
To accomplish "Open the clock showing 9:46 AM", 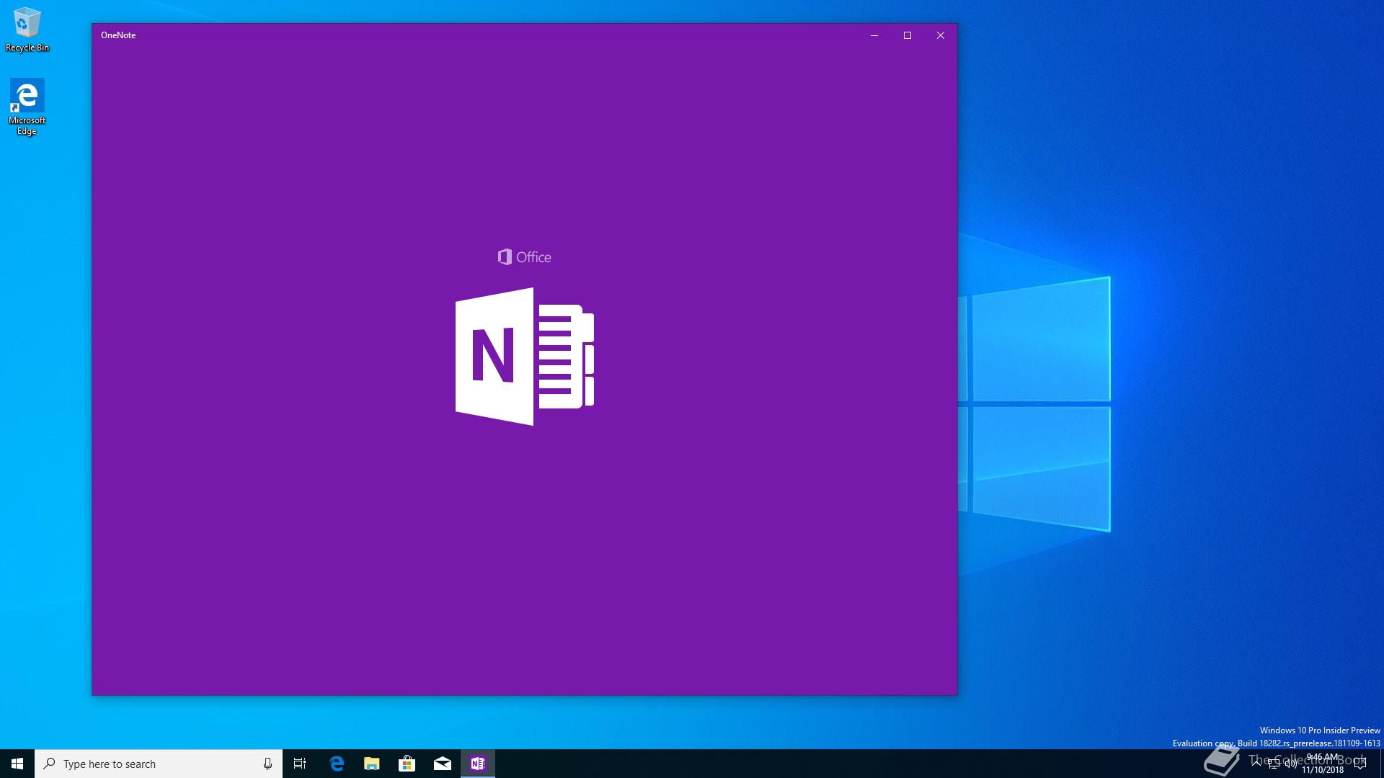I will point(1323,764).
